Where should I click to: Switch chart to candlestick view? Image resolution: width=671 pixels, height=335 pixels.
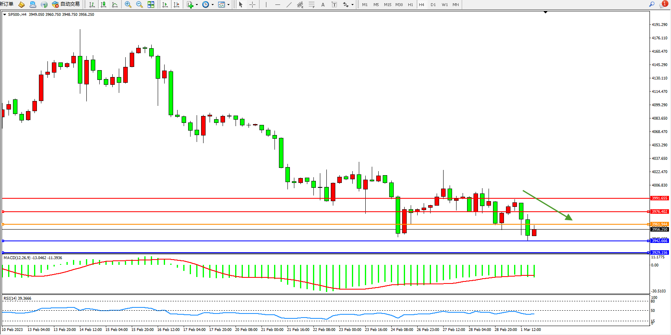tap(103, 4)
